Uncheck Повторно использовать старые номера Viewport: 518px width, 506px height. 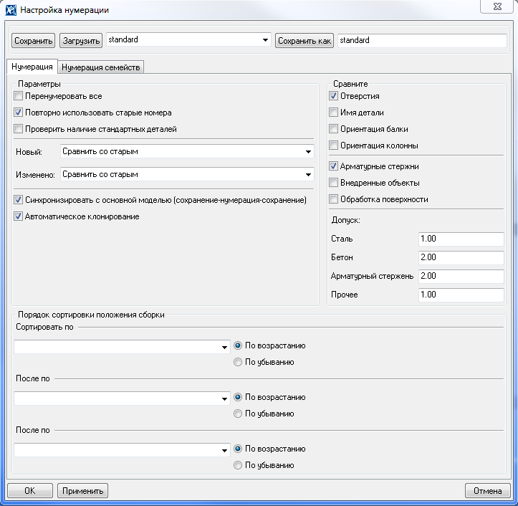coord(19,113)
